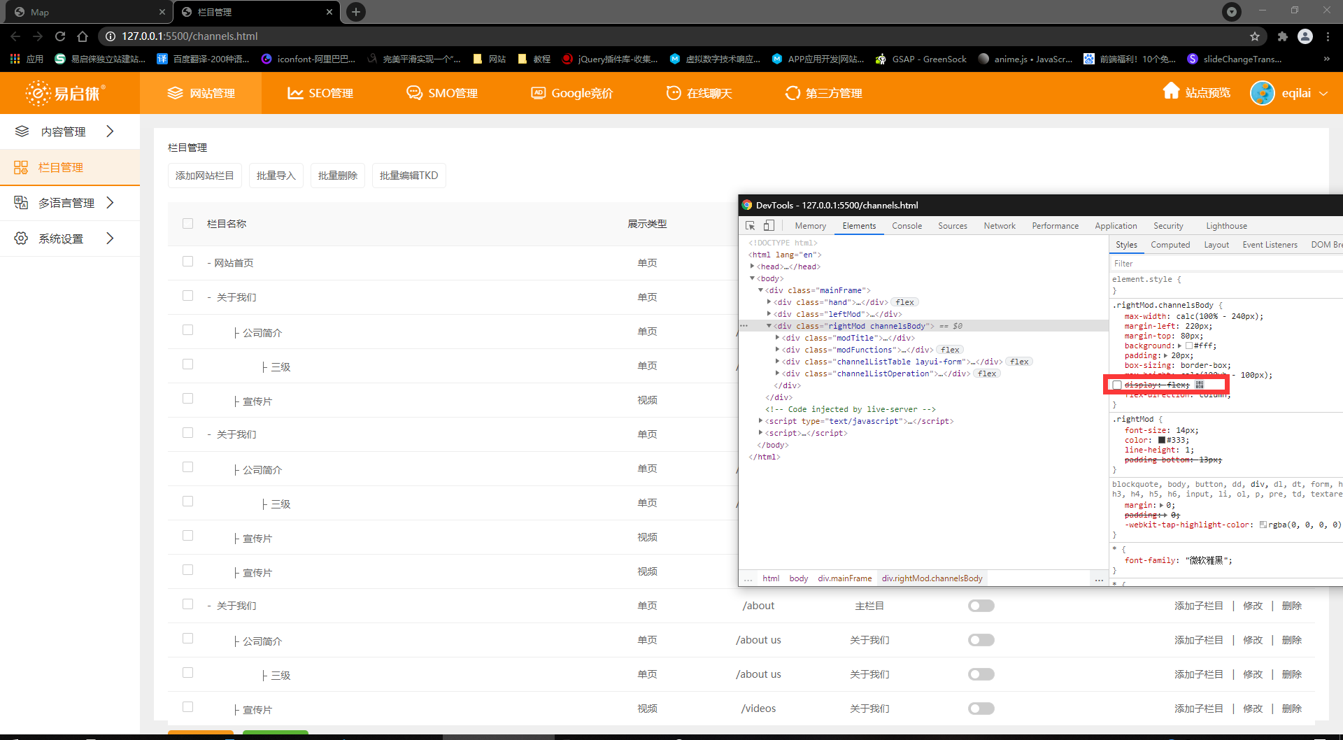Viewport: 1343px width, 740px height.
Task: Open the 百度翻译 bookmark
Action: [203, 59]
